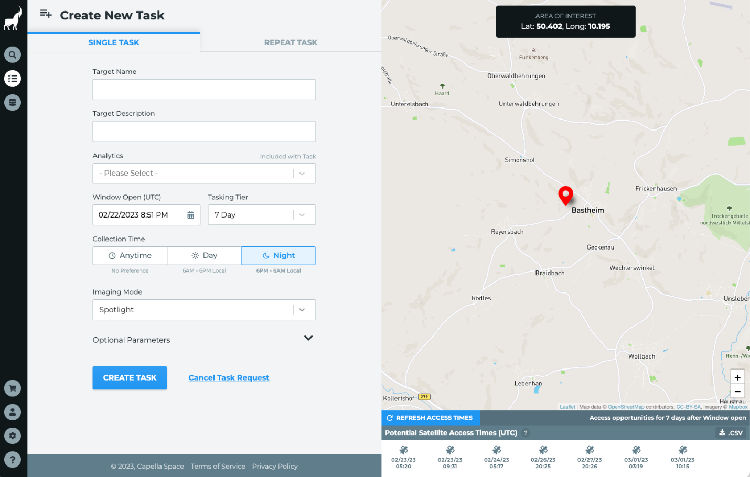
Task: Open the shopping cart icon
Action: click(13, 388)
